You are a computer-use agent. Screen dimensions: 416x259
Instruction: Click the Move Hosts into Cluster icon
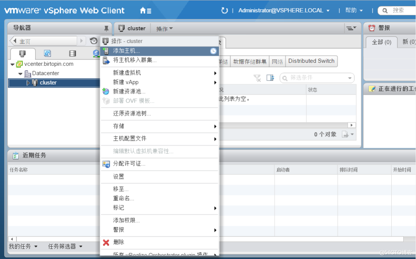106,61
